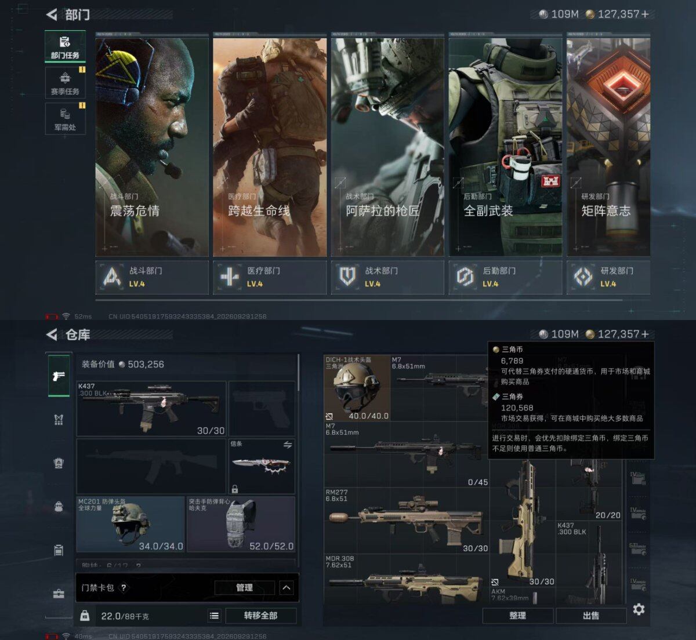Add currency with the plus in 部门 screen

click(x=645, y=14)
